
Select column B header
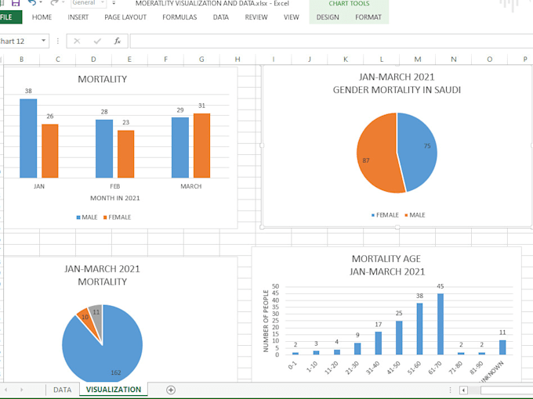tap(22, 59)
